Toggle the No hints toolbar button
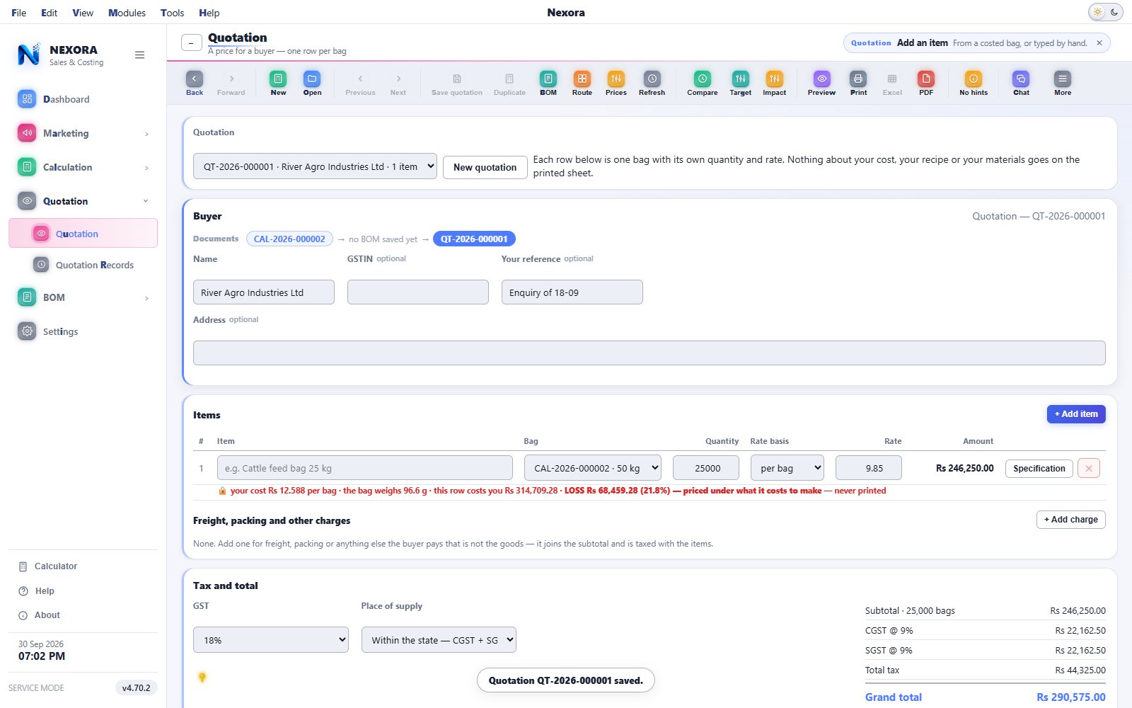The height and width of the screenshot is (708, 1132). point(974,83)
